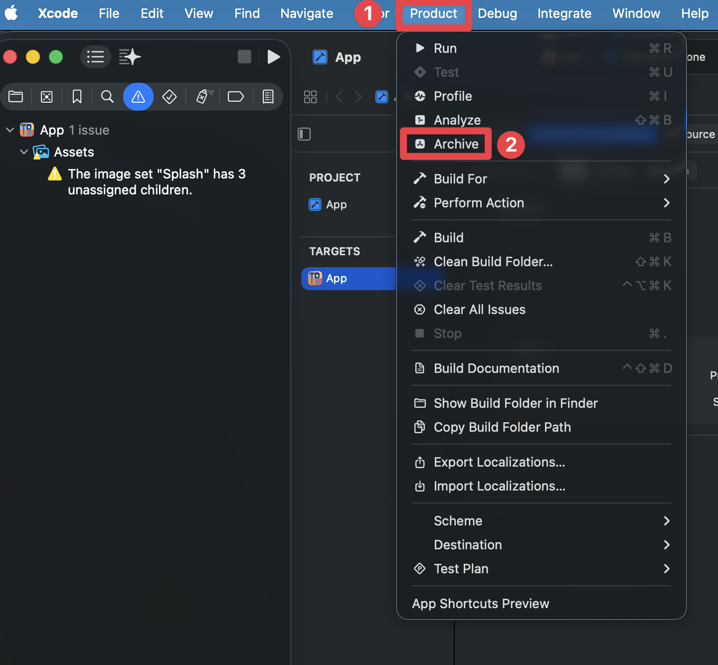Collapse the Assets group

point(24,152)
